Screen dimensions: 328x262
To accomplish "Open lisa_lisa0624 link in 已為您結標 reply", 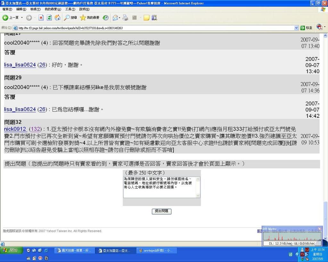I will (x=20, y=109).
